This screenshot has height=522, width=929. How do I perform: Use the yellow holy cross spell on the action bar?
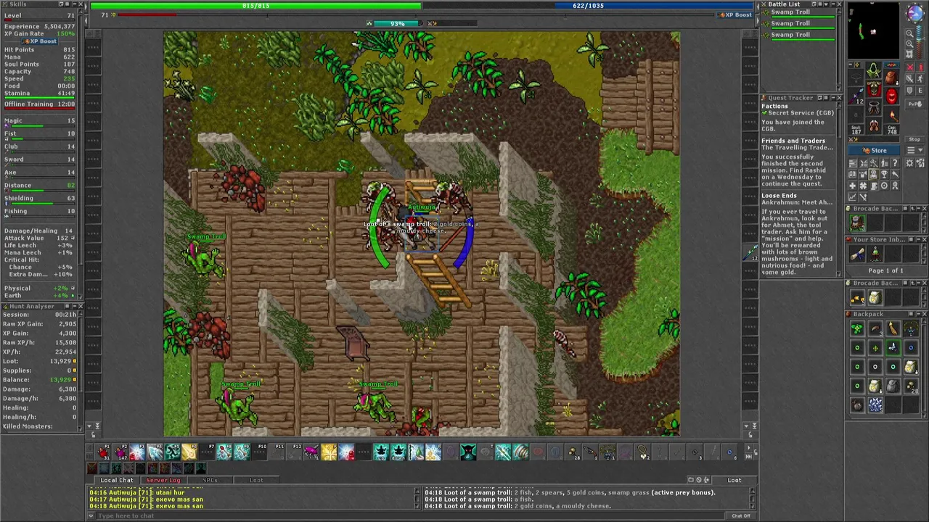click(329, 452)
